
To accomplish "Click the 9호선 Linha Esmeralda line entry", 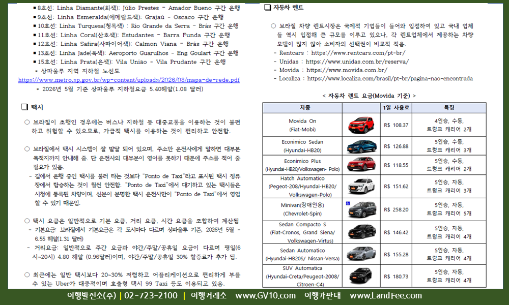I will pyautogui.click(x=129, y=17).
